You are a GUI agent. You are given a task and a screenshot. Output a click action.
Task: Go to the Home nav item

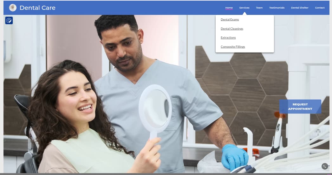click(229, 8)
